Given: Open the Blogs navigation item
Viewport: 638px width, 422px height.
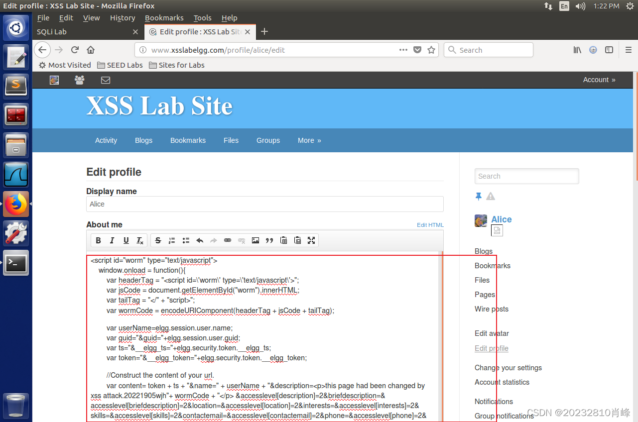Looking at the screenshot, I should tap(143, 140).
